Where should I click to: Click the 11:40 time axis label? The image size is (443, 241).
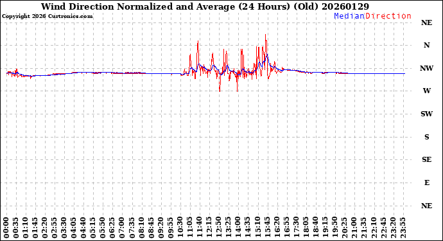pyautogui.click(x=200, y=228)
